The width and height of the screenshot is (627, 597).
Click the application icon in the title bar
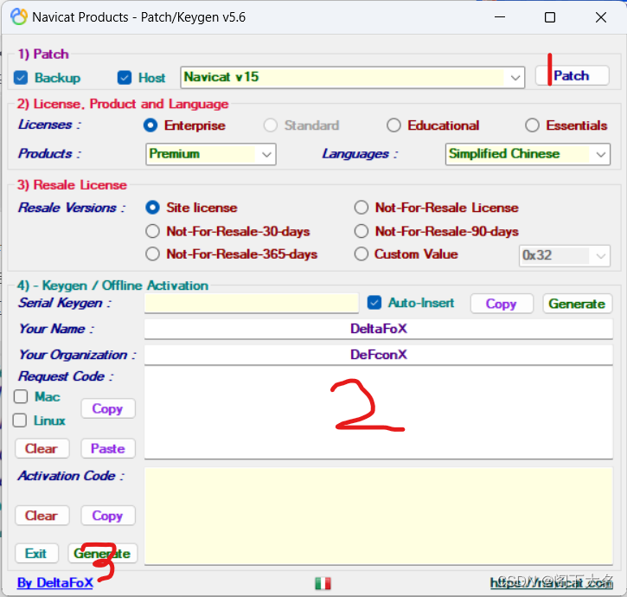(19, 16)
